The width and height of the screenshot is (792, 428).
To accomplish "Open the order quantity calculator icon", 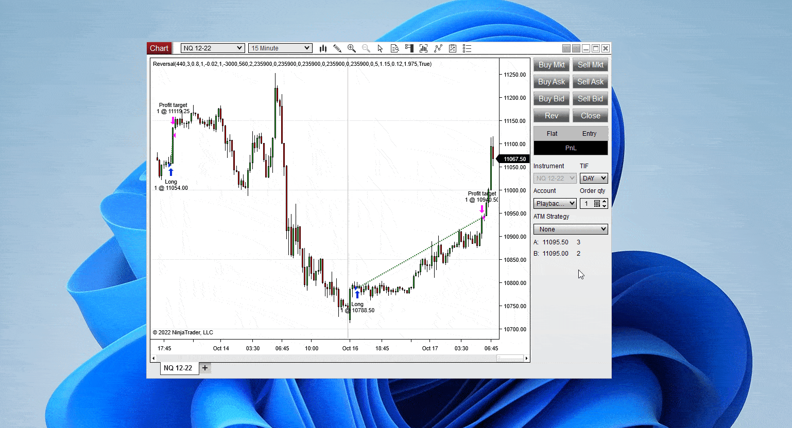I will (x=597, y=204).
